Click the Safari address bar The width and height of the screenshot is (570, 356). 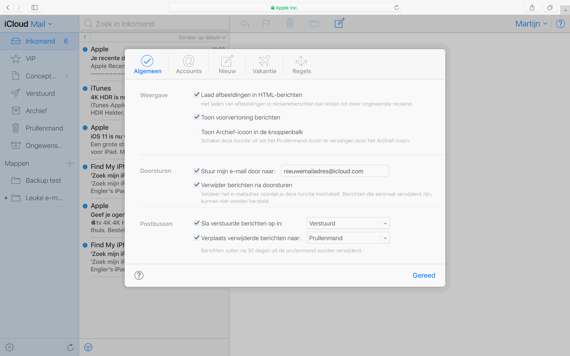point(285,7)
